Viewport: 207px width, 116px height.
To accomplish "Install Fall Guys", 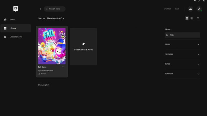I will pyautogui.click(x=42, y=74).
